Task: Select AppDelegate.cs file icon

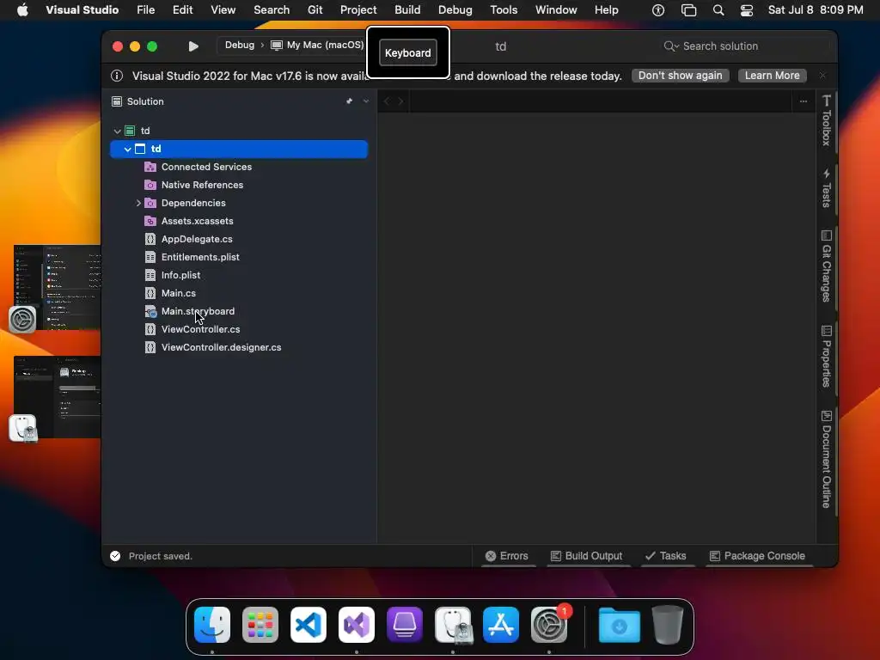Action: pyautogui.click(x=150, y=239)
